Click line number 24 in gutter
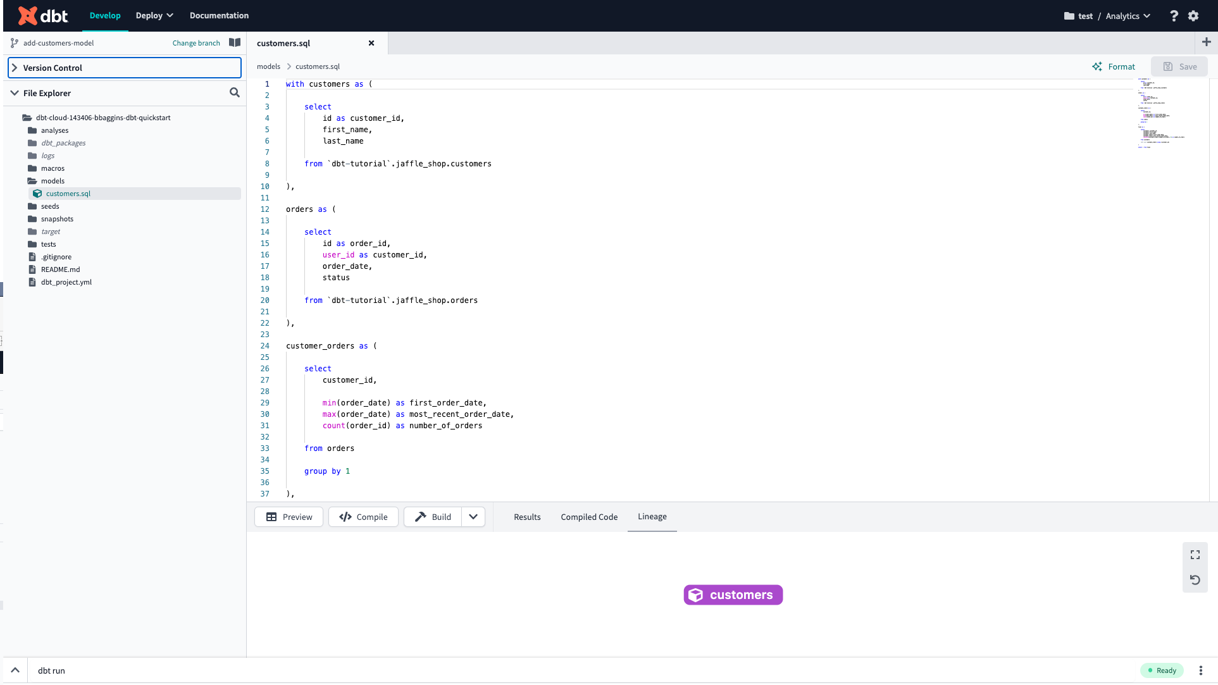1218x685 pixels. [264, 346]
